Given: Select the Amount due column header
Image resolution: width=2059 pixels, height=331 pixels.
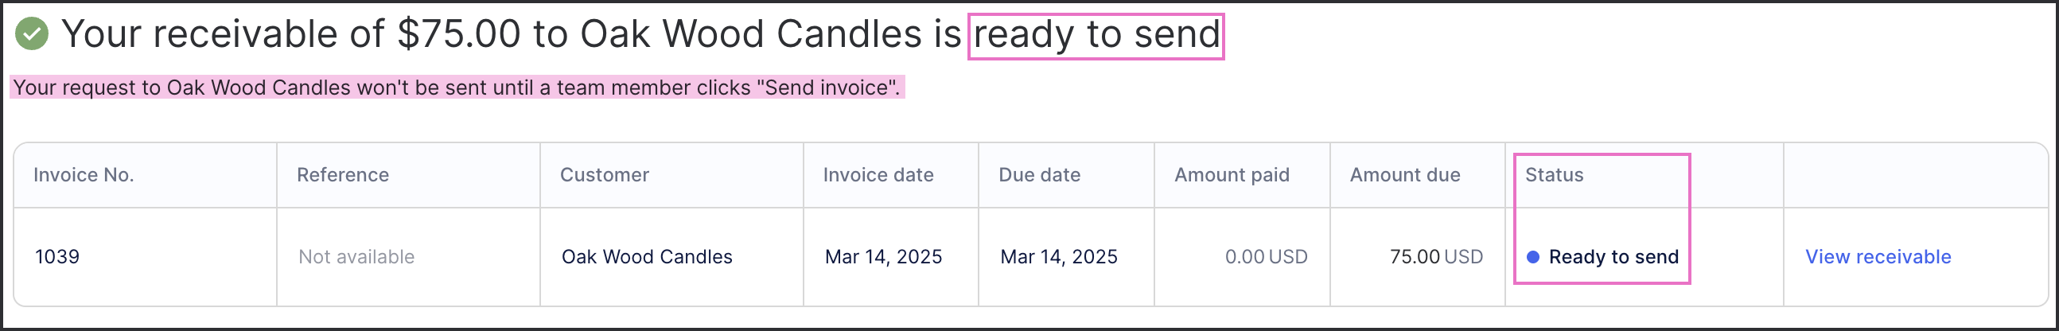Looking at the screenshot, I should point(1405,175).
